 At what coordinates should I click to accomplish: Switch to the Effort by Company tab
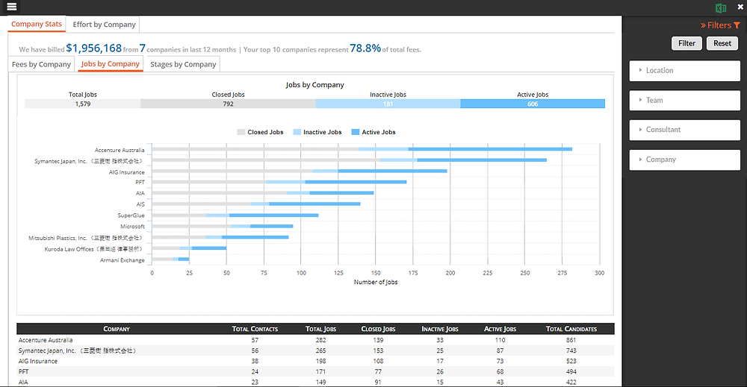[104, 25]
